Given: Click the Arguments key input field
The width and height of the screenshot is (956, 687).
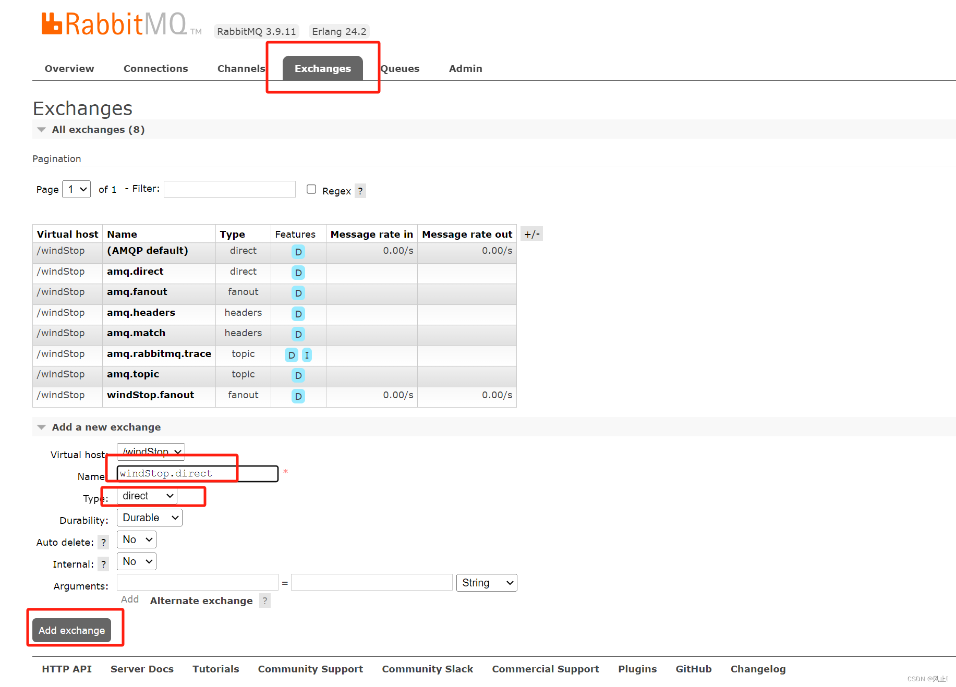Looking at the screenshot, I should [198, 582].
